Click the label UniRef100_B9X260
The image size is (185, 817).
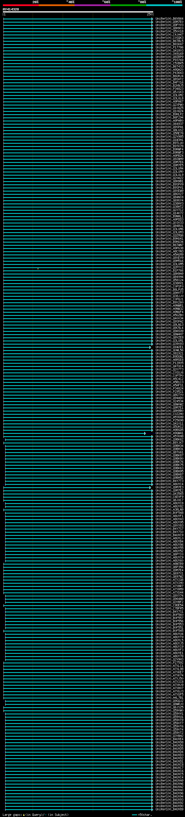click(169, 303)
